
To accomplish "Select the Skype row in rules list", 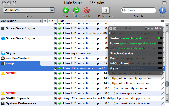I will point(83,53).
